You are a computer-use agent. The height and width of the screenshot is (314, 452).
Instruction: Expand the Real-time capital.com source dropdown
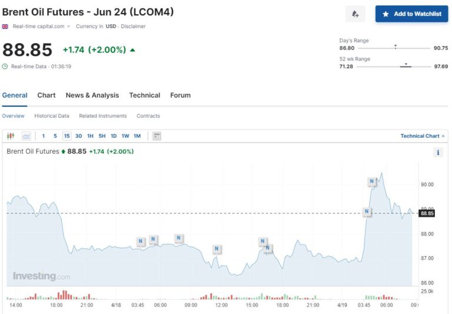click(68, 27)
